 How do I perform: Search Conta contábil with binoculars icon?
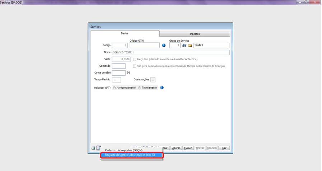coord(129,73)
